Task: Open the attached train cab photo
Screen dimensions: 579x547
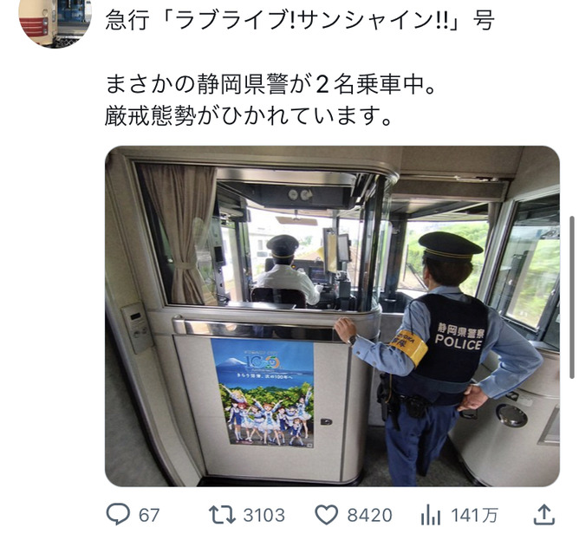Action: point(332,316)
